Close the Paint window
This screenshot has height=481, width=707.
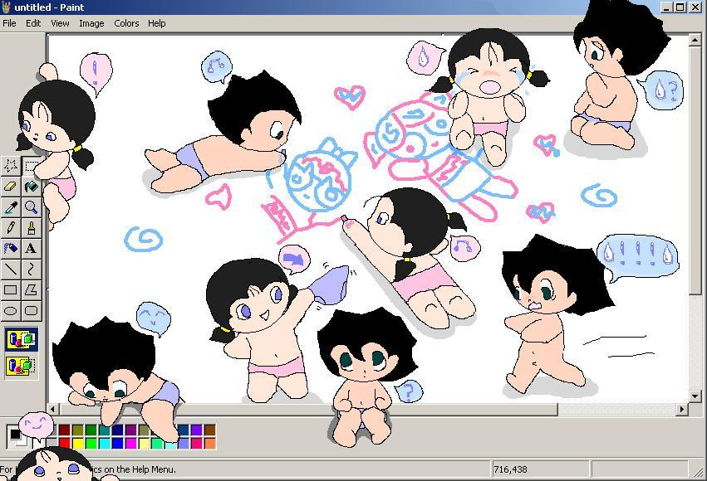695,7
